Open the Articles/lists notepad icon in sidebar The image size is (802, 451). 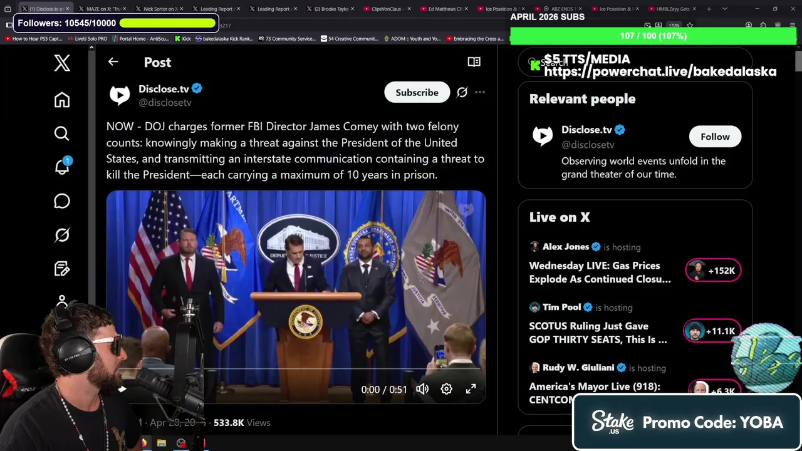point(62,269)
